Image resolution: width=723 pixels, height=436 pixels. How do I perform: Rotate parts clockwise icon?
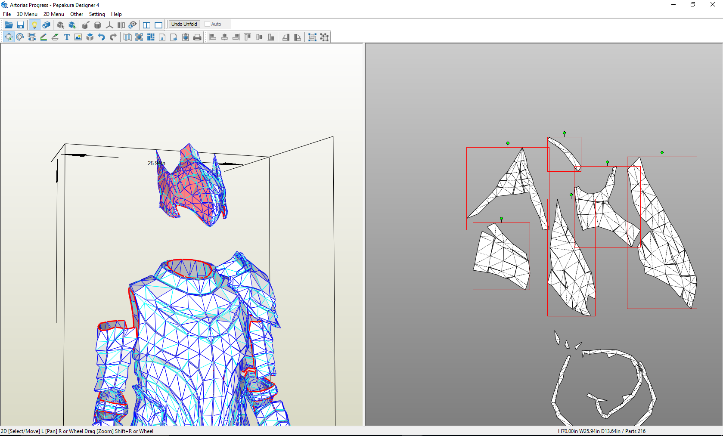click(297, 37)
